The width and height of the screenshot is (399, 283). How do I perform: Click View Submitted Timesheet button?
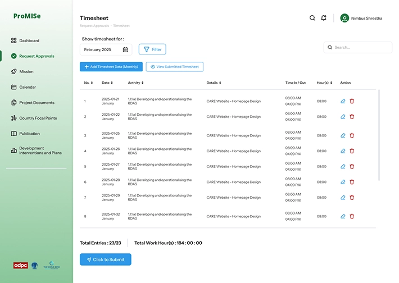pyautogui.click(x=174, y=67)
